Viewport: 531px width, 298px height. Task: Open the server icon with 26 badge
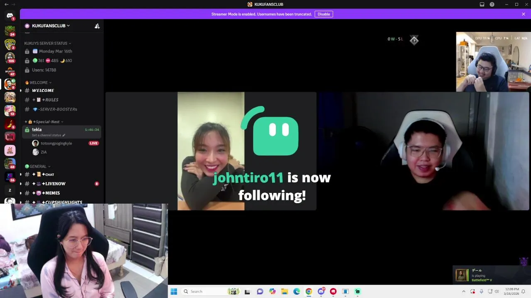[x=10, y=177]
